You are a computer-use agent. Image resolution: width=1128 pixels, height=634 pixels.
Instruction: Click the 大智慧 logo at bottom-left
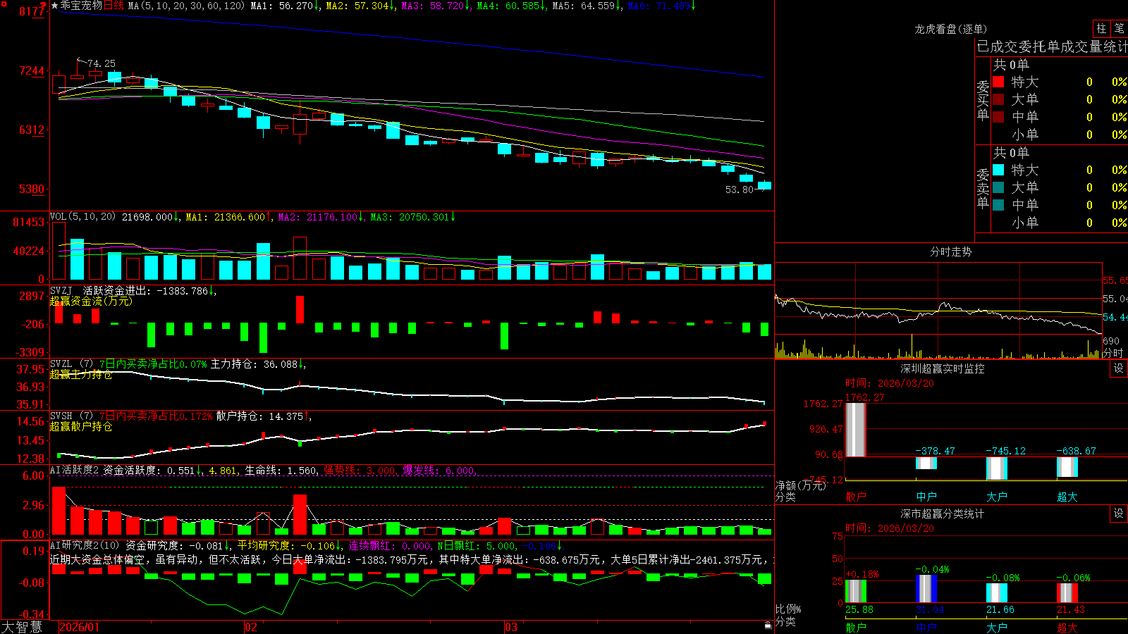(x=22, y=627)
